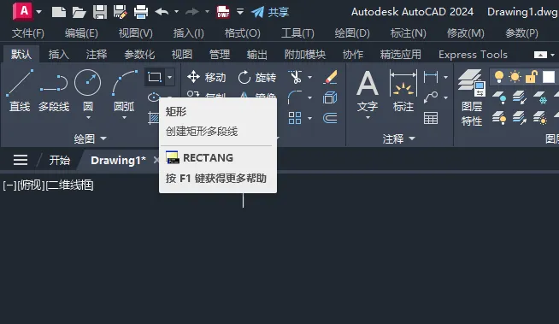
Task: Expand the Rectangle tool dropdown arrow
Action: [170, 77]
